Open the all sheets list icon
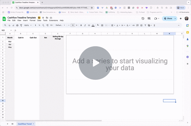191x126 pixels. (12, 124)
